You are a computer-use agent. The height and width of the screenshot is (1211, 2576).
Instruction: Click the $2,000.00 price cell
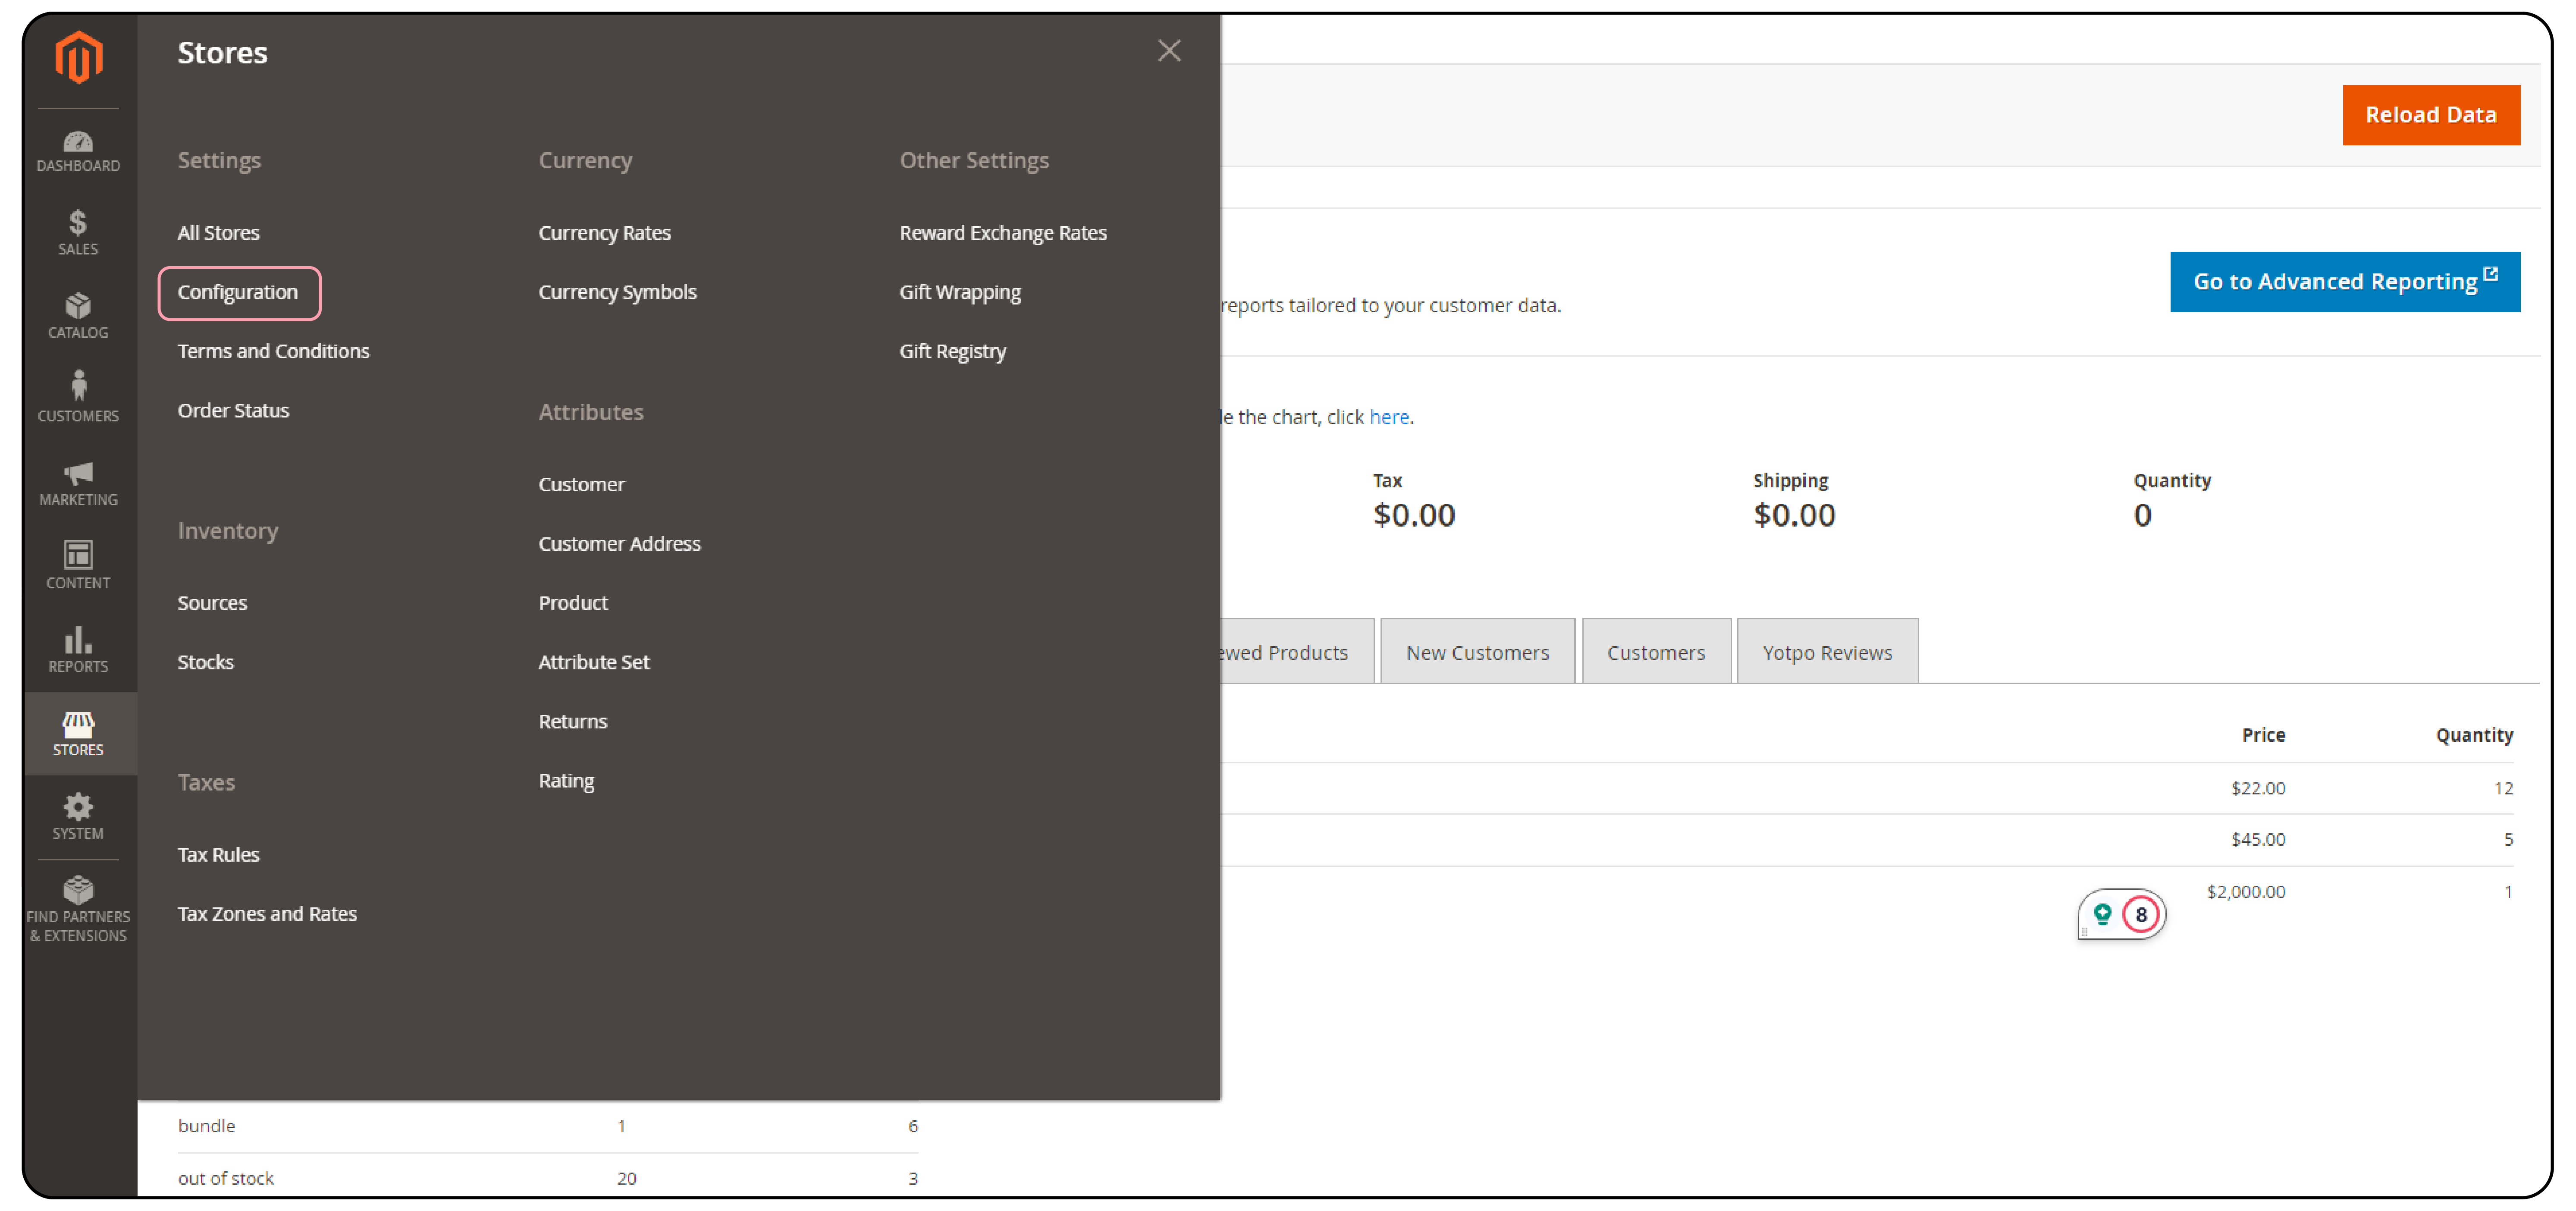click(2245, 891)
